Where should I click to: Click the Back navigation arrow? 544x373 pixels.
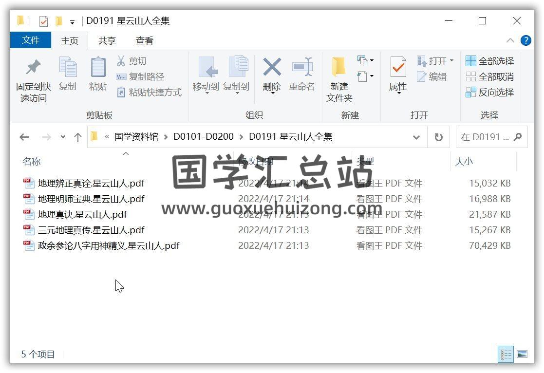tap(24, 137)
